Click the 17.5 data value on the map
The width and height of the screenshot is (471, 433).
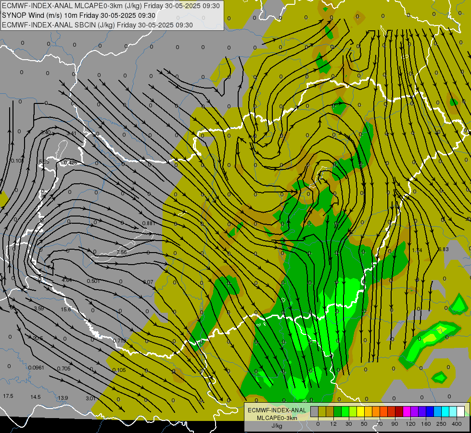pyautogui.click(x=8, y=396)
